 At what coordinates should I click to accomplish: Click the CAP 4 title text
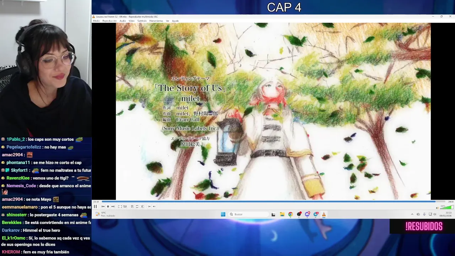tap(284, 7)
